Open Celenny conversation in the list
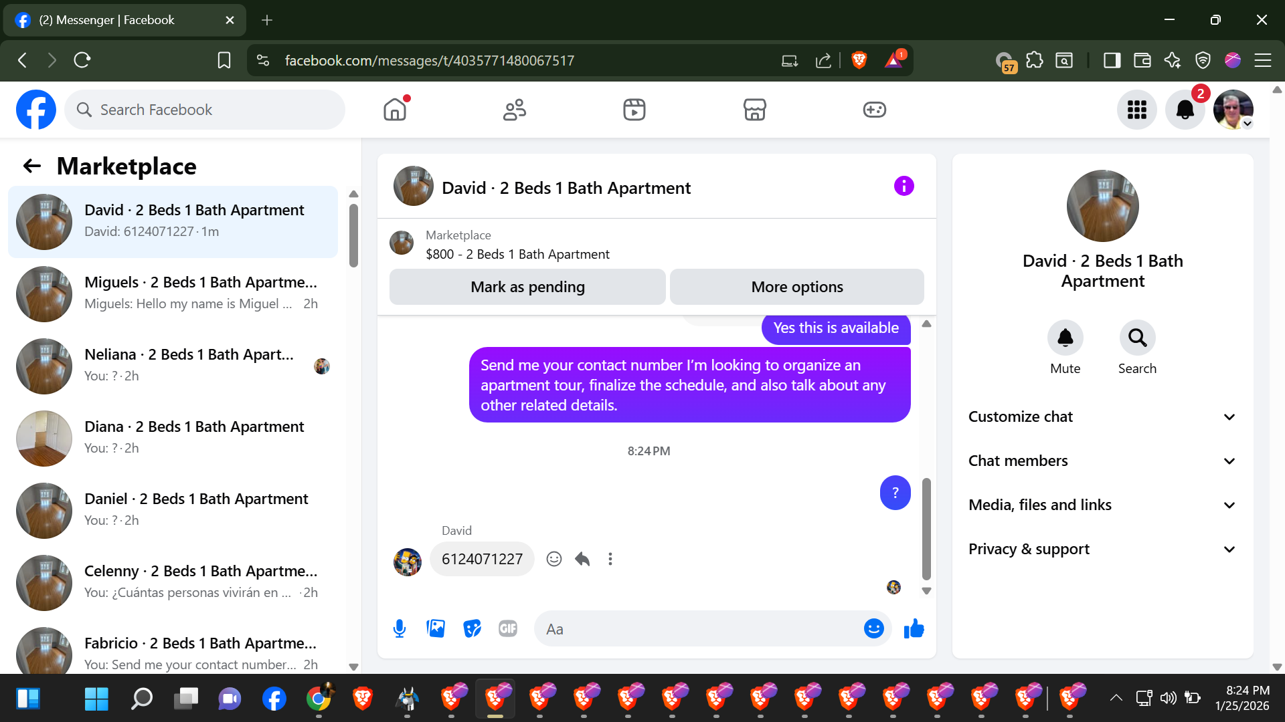 pos(173,582)
